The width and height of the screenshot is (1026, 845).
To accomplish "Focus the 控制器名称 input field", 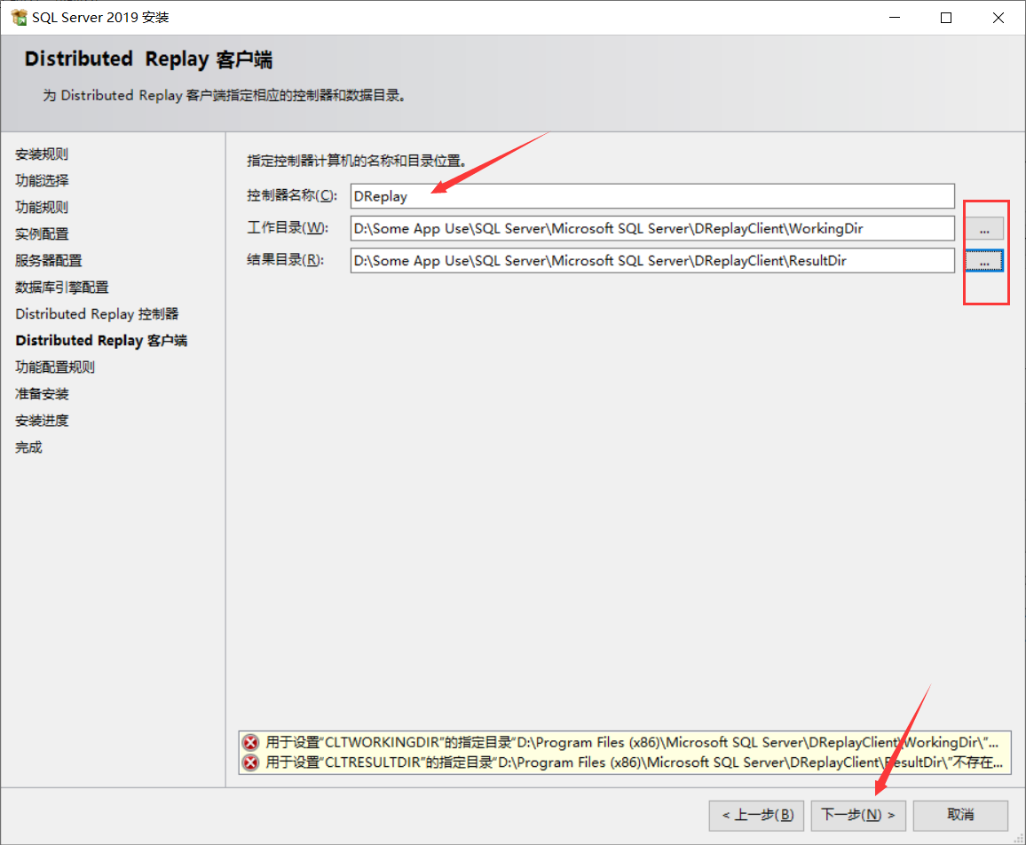I will pos(652,196).
